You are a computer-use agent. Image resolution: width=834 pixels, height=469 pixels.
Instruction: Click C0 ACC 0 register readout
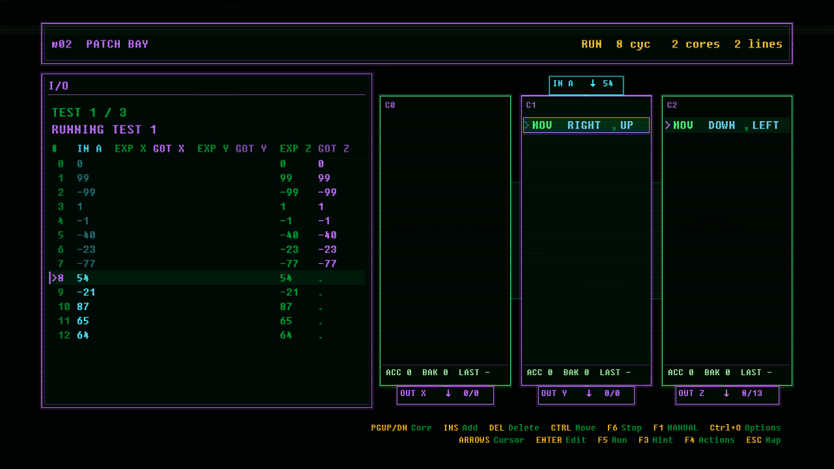[399, 373]
